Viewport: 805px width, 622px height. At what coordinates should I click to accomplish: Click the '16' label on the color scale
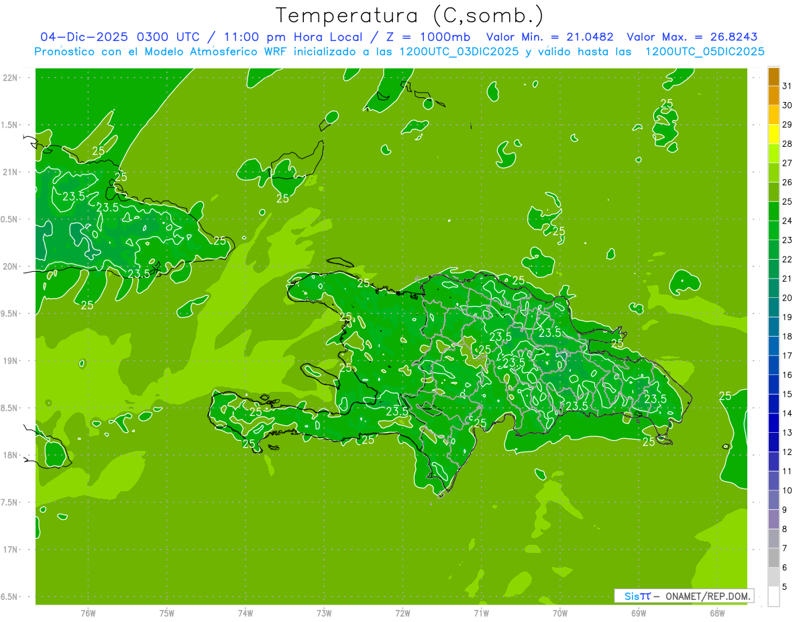(788, 375)
